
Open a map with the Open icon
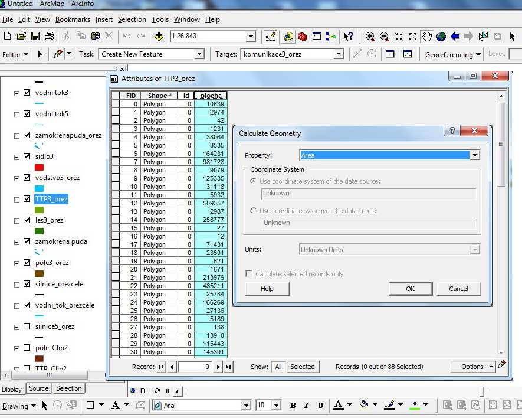(x=21, y=36)
